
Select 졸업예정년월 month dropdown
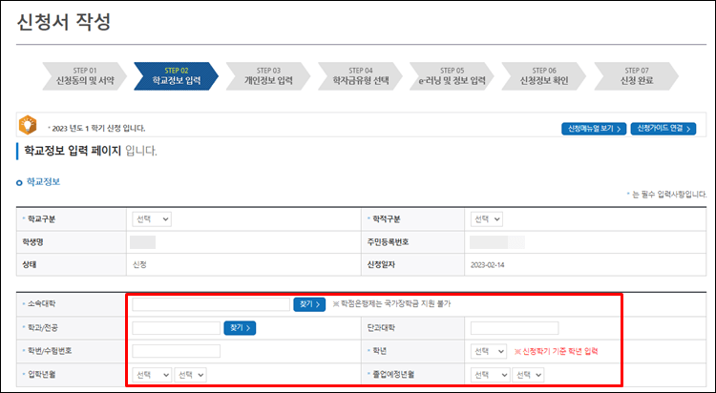click(528, 375)
